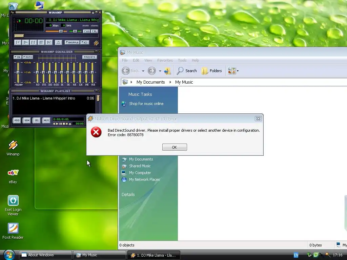This screenshot has height=260, width=347.
Task: Click playlist scrollbar handle
Action: pyautogui.click(x=98, y=98)
